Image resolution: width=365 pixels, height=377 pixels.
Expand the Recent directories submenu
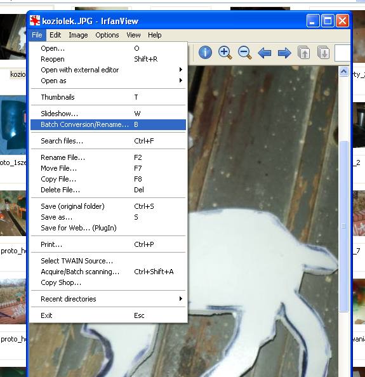coord(108,299)
